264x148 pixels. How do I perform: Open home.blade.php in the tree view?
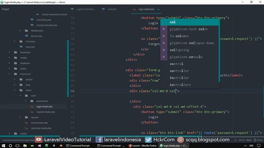click(39, 123)
